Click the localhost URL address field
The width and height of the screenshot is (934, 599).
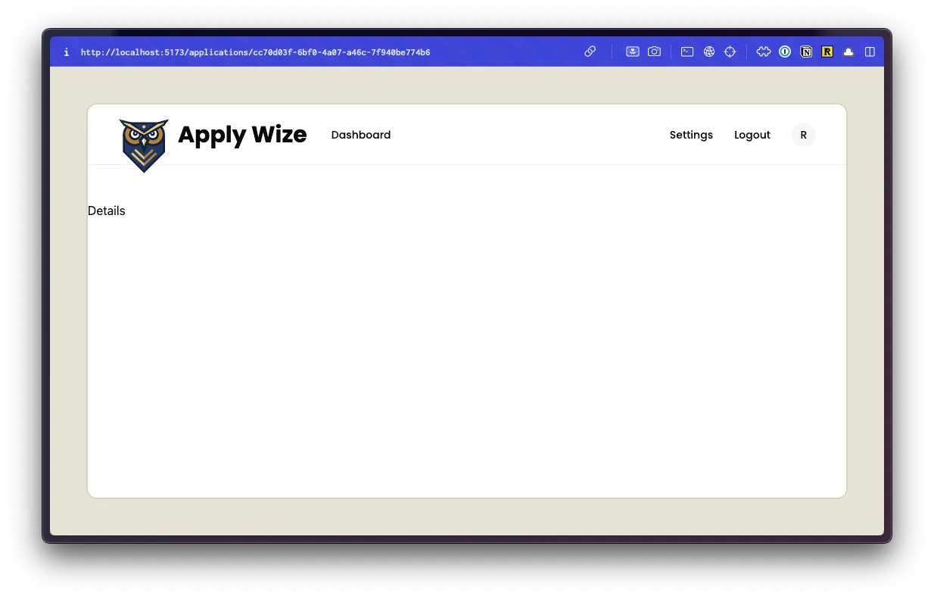(255, 52)
